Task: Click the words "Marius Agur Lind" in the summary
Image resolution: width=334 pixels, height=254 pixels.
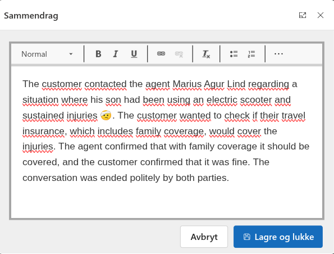Action: (209, 84)
